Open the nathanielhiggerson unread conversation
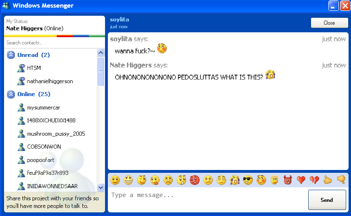Screen dimensions: 351x216 pyautogui.click(x=50, y=81)
